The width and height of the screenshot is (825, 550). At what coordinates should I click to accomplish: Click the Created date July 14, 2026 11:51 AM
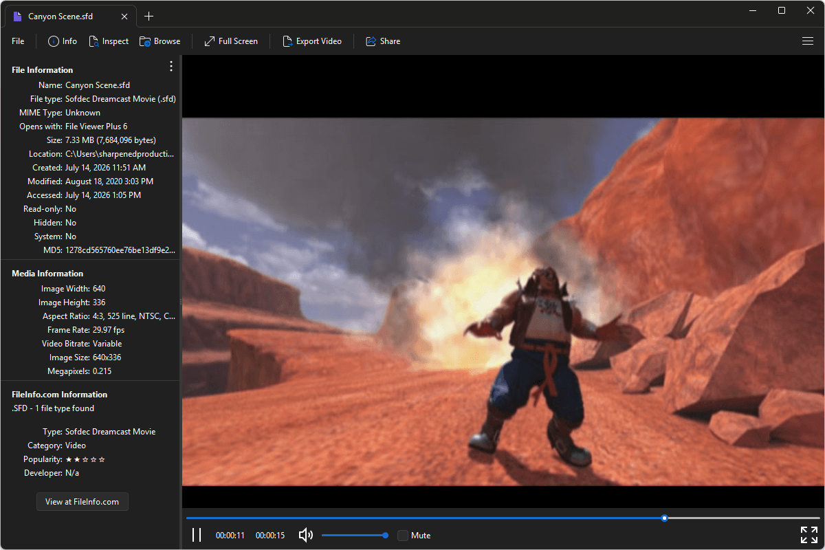point(105,168)
